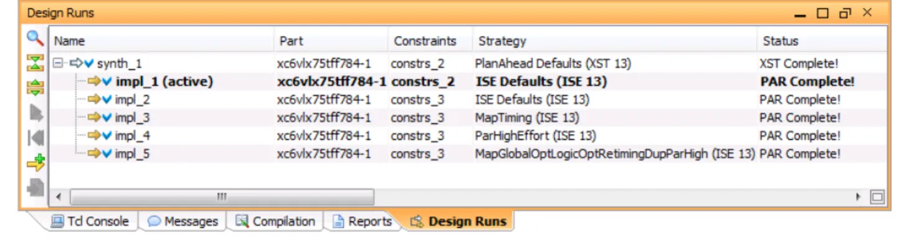Click 'ISE Defaults (ISE 13)' strategy of impl_2
897x237 pixels.
pyautogui.click(x=532, y=100)
